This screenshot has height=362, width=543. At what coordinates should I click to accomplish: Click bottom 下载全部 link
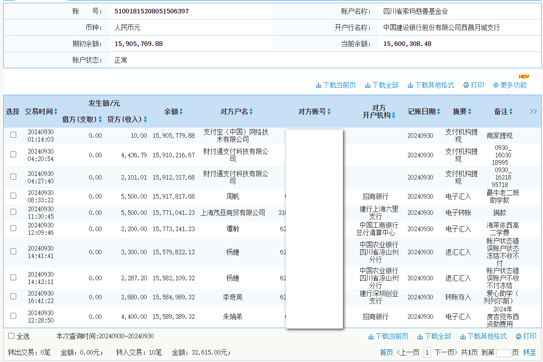434,336
